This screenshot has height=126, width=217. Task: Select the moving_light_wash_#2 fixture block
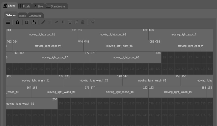pyautogui.click(x=94, y=81)
